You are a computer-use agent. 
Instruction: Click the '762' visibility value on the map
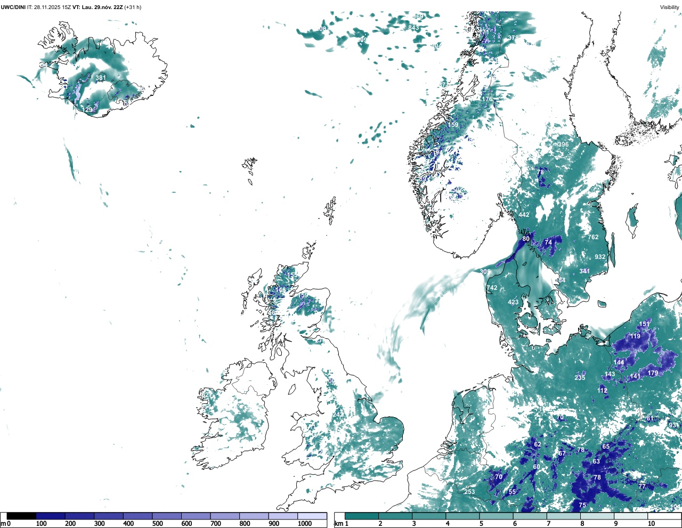tap(593, 237)
